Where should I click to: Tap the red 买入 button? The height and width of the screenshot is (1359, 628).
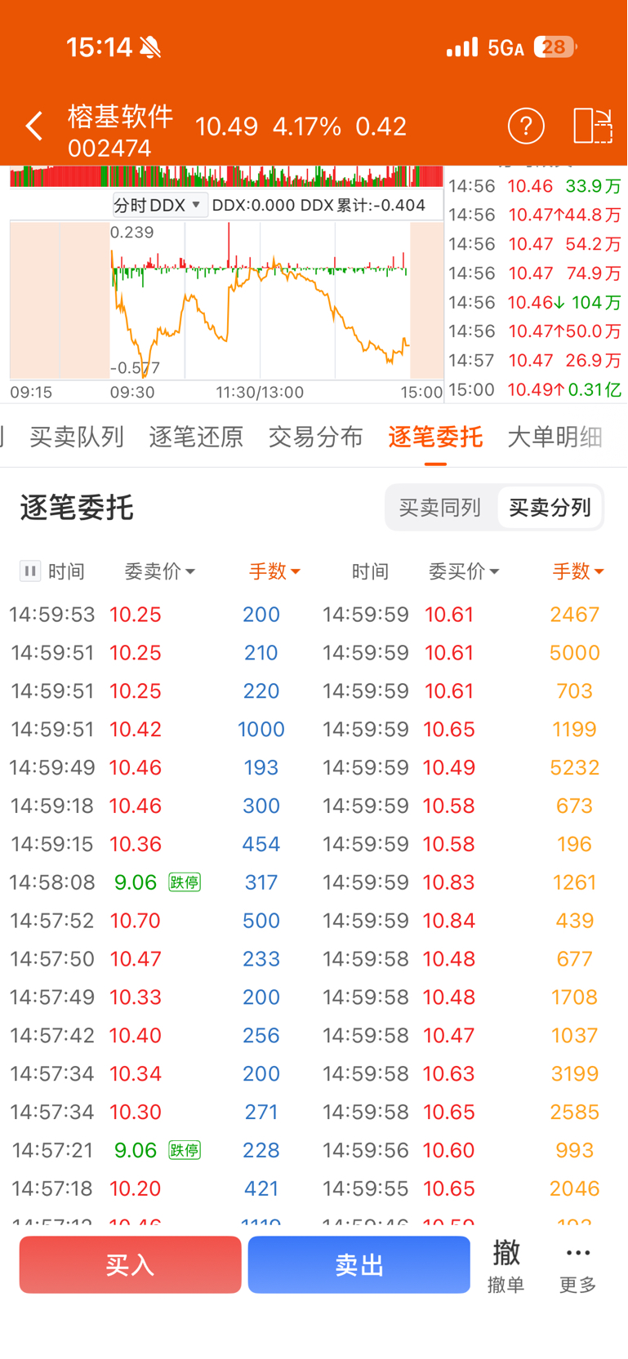pos(131,1265)
